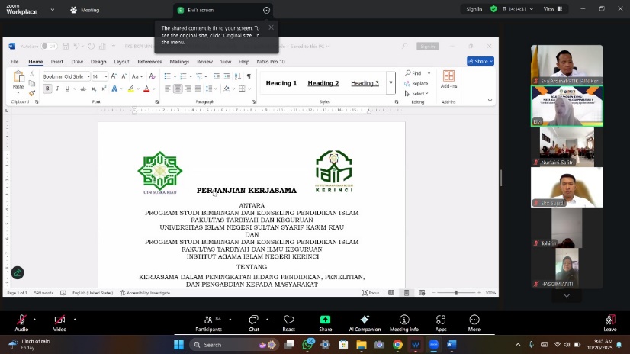Unmute audio in the Zoom toolbar
Screen dimensions: 630x354
[21, 320]
